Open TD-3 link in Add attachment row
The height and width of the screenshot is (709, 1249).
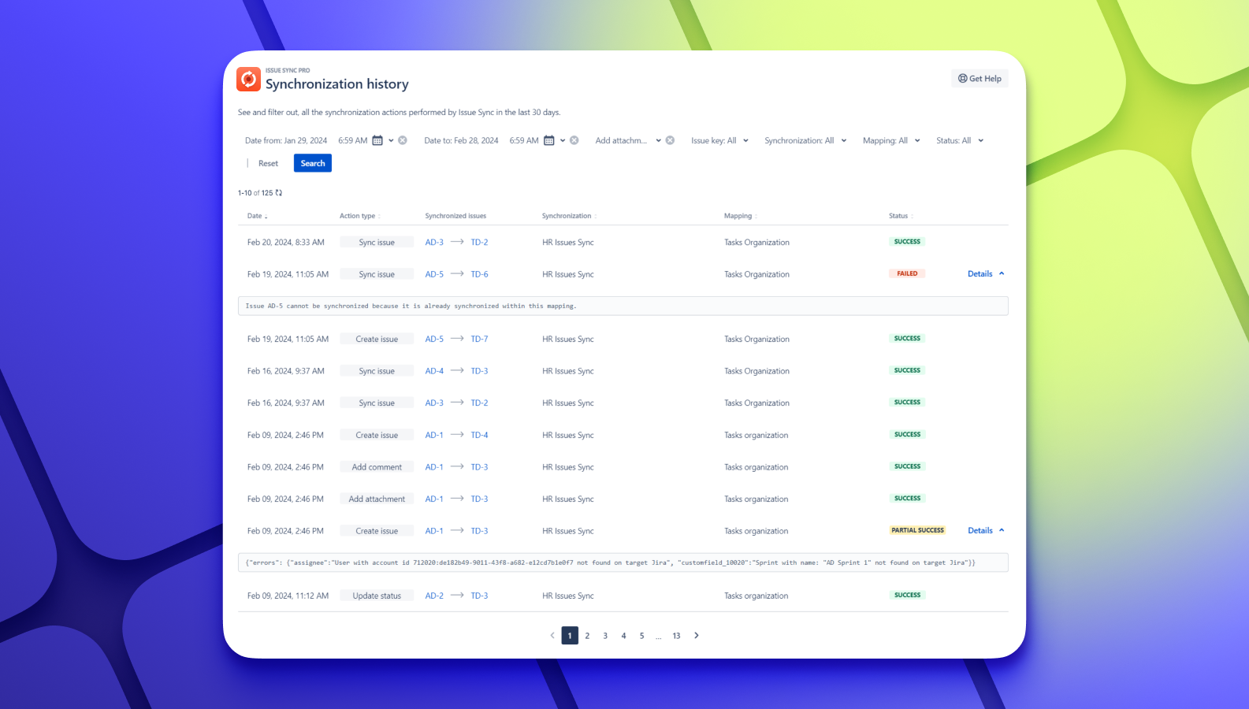point(479,499)
